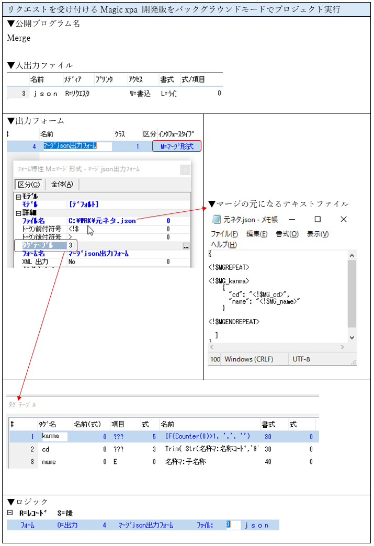Click the kanma tag name field
Screen dimensions: 374x546
click(x=54, y=436)
